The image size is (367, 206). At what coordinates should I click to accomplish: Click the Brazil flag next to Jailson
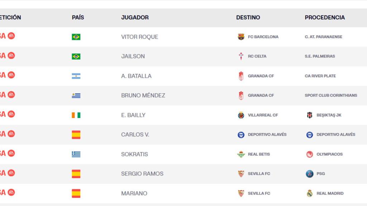[x=76, y=56]
